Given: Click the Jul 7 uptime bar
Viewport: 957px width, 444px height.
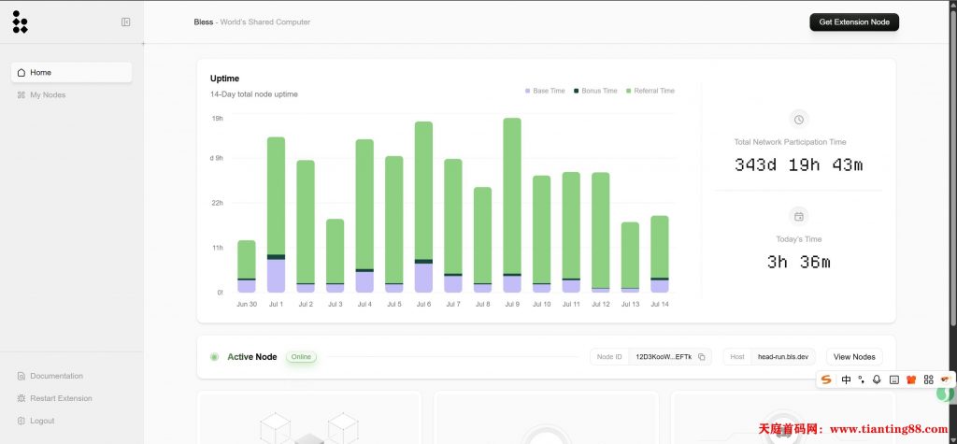Looking at the screenshot, I should (x=453, y=225).
